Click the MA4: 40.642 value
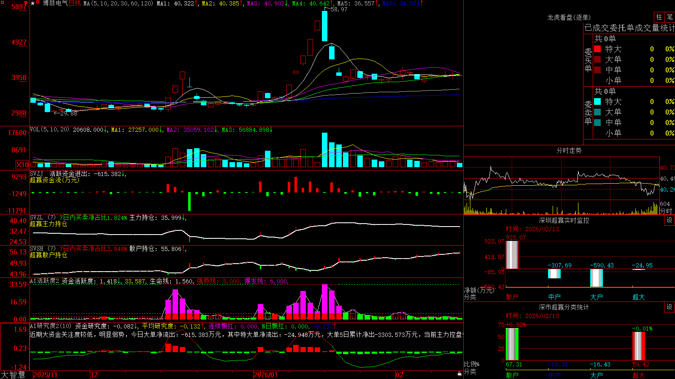The height and width of the screenshot is (379, 675). [313, 3]
